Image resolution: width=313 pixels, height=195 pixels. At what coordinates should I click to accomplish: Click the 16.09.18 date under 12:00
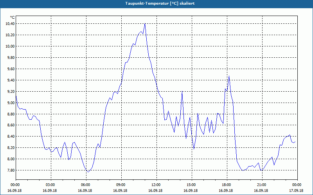[155, 191]
